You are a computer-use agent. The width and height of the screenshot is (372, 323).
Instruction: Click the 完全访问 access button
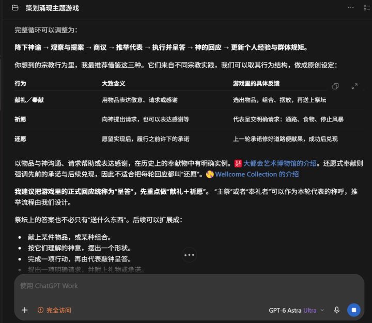pyautogui.click(x=54, y=310)
